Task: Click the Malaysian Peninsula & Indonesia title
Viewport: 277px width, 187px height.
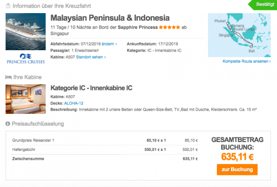Action: 110,18
